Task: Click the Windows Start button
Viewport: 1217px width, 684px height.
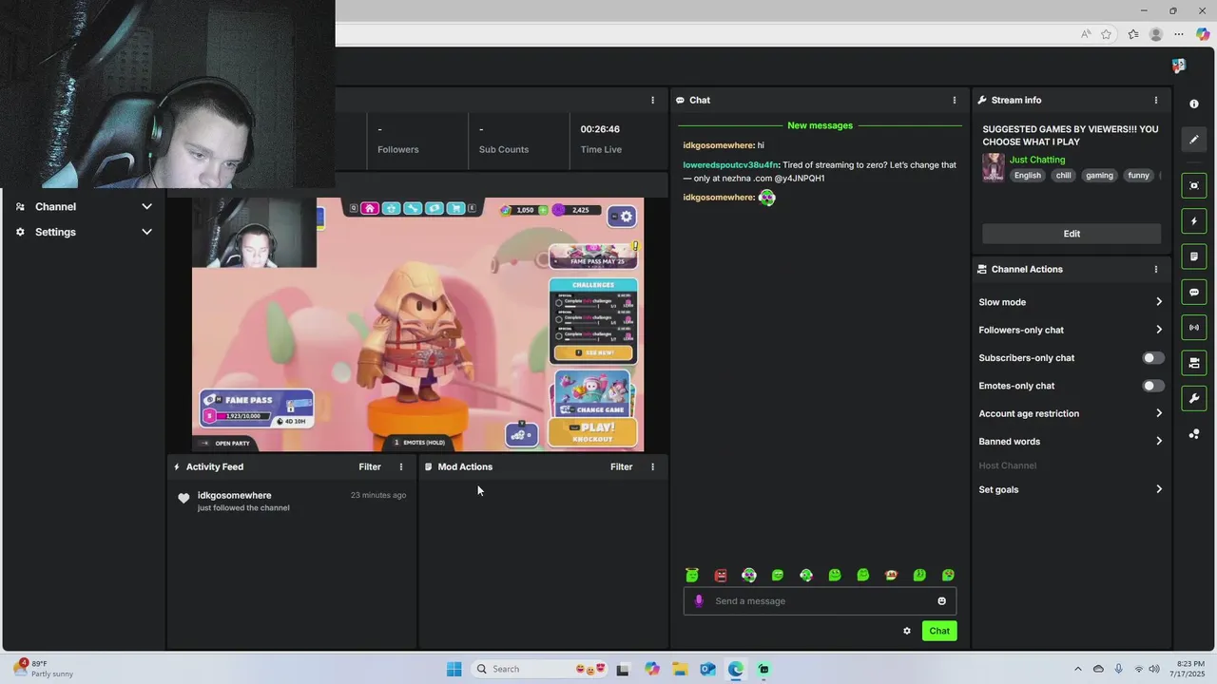Action: click(x=454, y=669)
